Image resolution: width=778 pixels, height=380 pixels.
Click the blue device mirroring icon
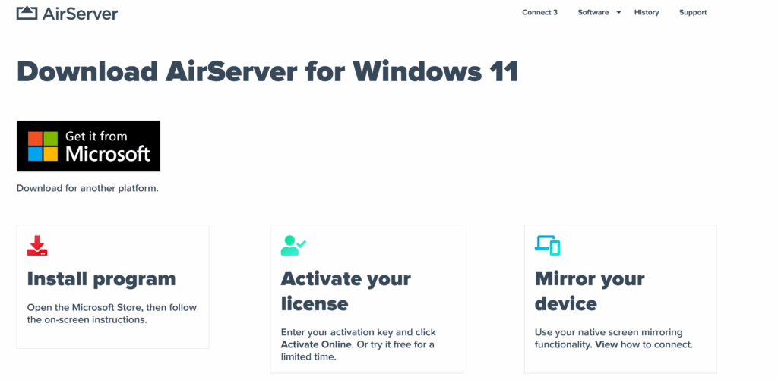click(547, 245)
